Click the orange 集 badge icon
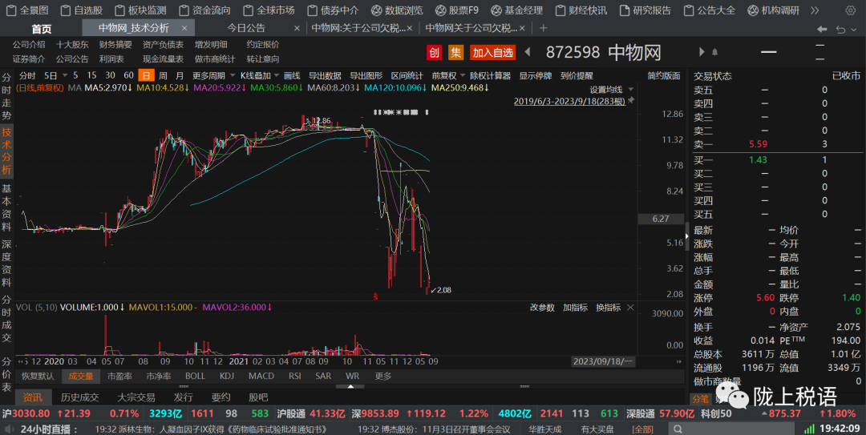Screen dimensions: 866x435 (x=455, y=52)
